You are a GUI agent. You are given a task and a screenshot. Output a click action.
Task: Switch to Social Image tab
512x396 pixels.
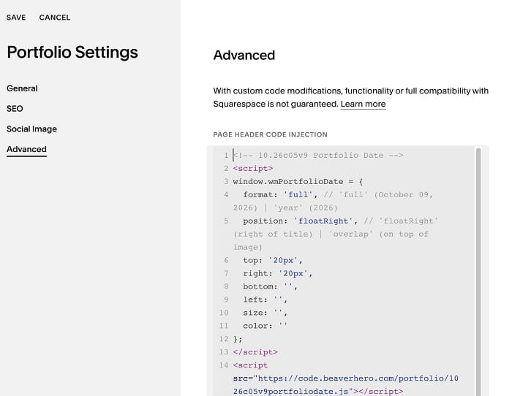tap(31, 129)
